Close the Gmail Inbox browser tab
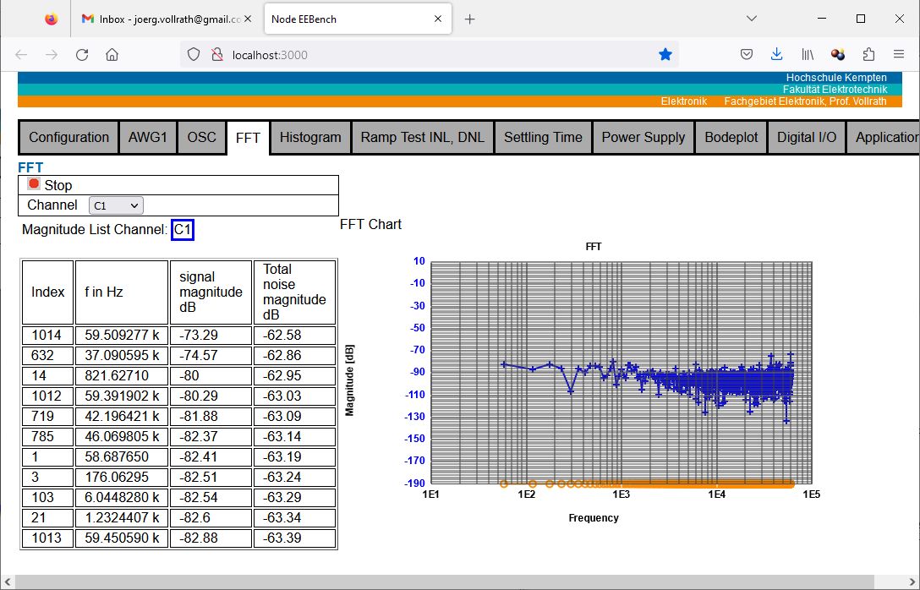This screenshot has width=920, height=590. (x=248, y=19)
